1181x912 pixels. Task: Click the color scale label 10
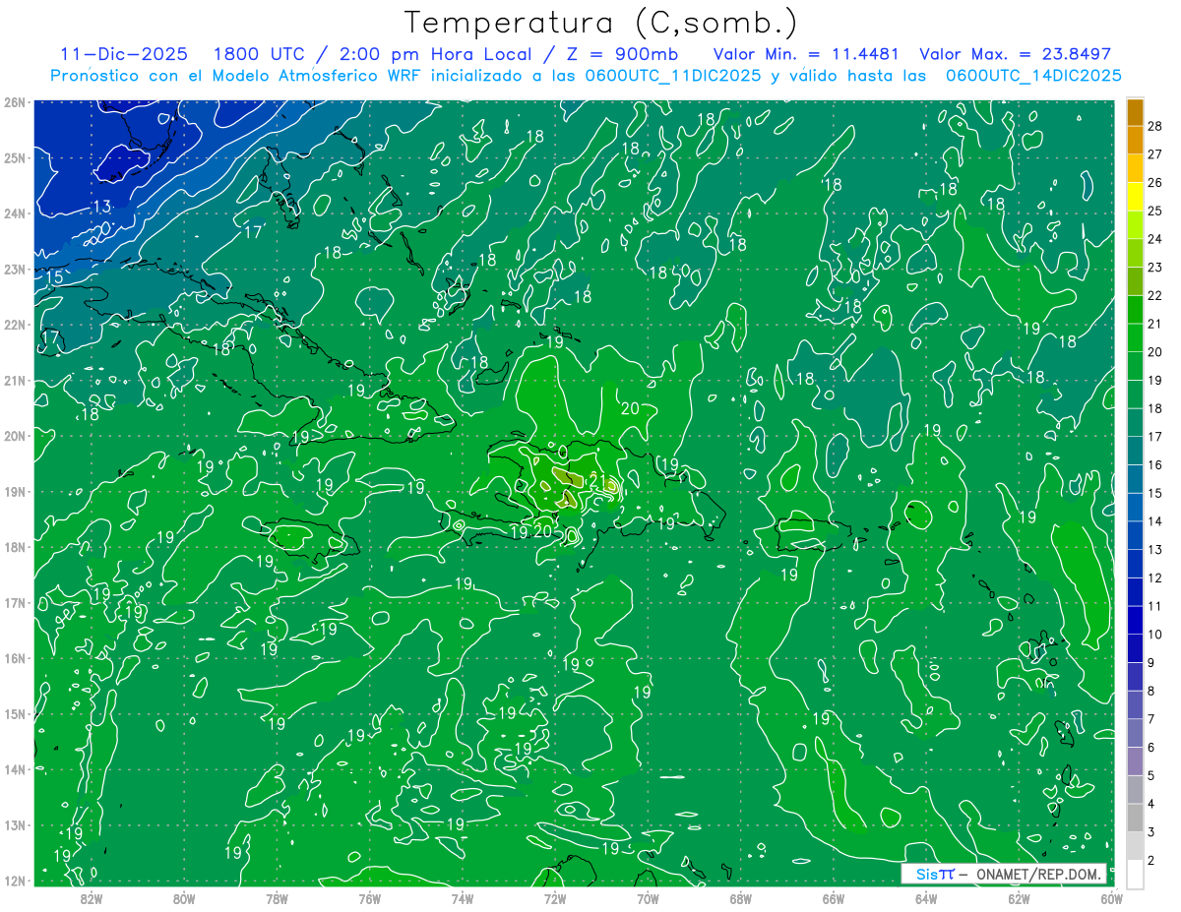point(1155,635)
